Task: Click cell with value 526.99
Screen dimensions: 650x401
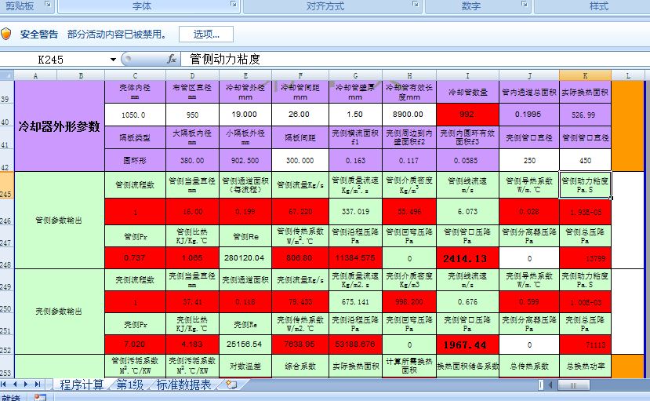Action: click(586, 115)
